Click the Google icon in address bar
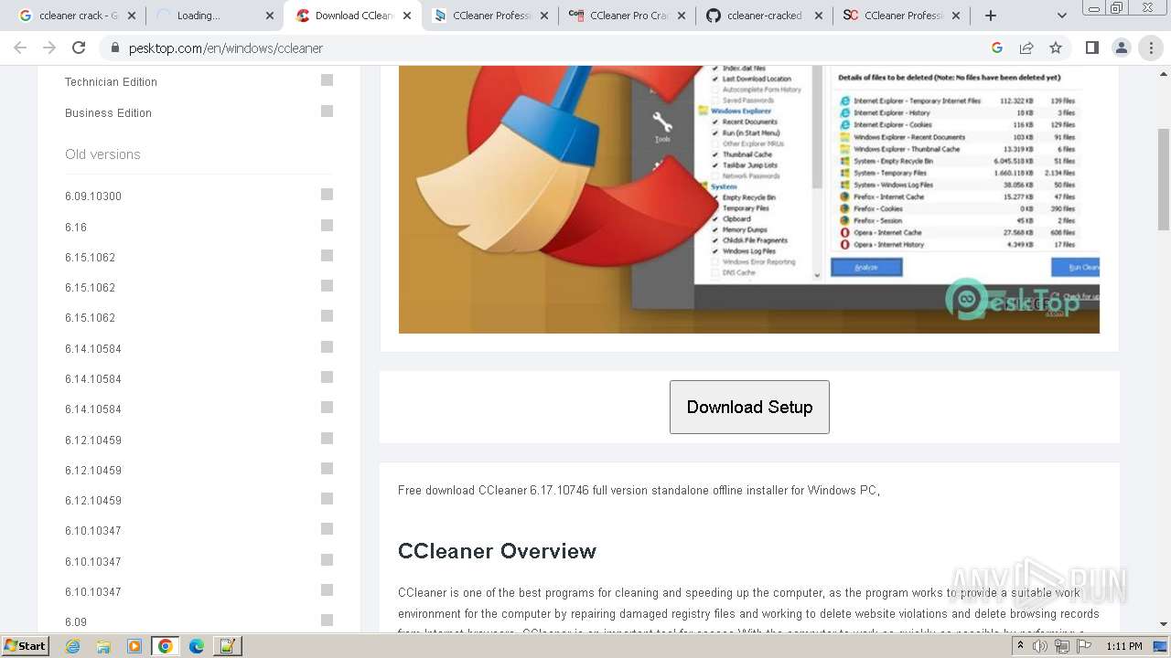Screen dimensions: 1171x658 click(997, 48)
